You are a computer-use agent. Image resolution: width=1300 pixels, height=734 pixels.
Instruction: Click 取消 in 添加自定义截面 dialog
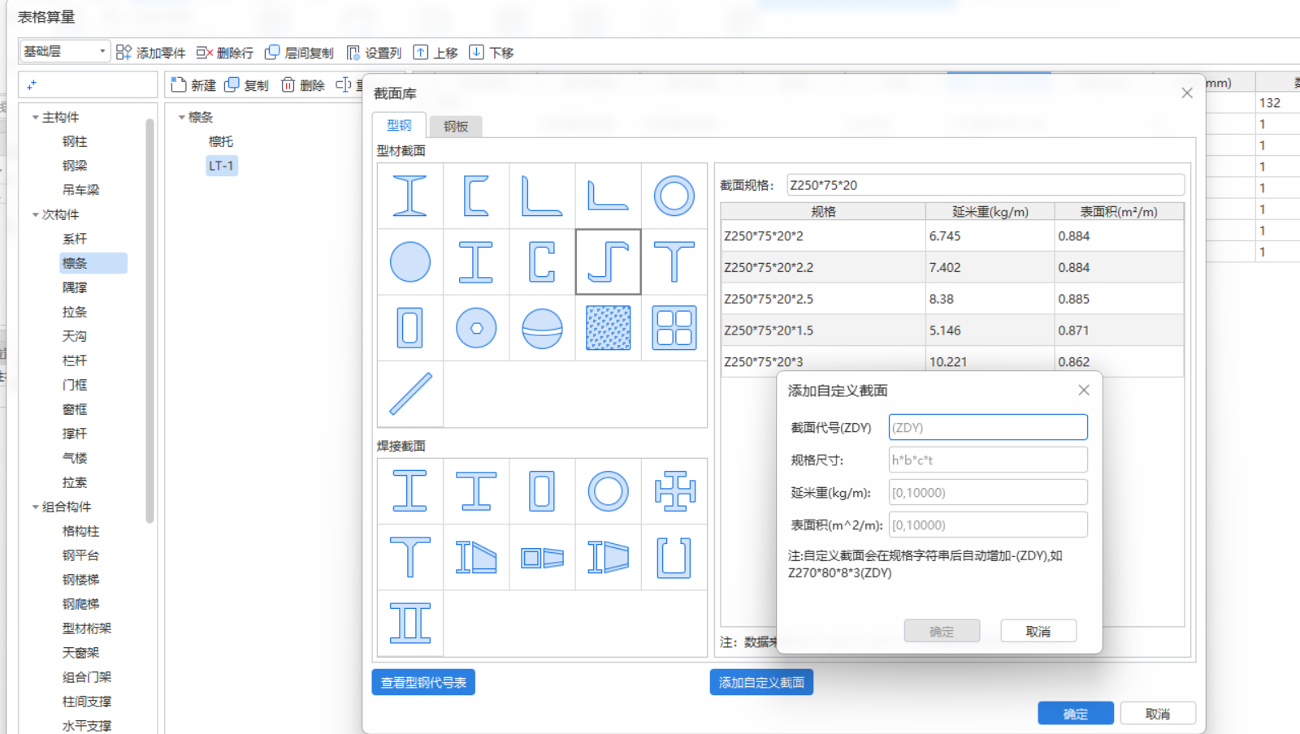click(x=1038, y=631)
